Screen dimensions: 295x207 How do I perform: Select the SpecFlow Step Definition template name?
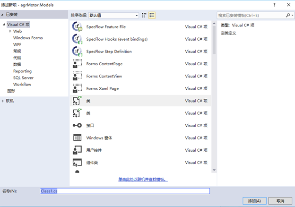tap(109, 52)
